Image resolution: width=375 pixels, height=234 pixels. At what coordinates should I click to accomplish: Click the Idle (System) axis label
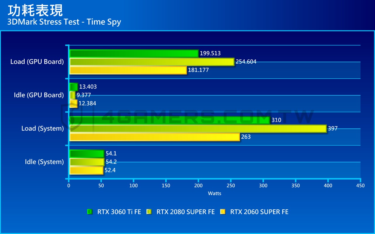click(44, 162)
